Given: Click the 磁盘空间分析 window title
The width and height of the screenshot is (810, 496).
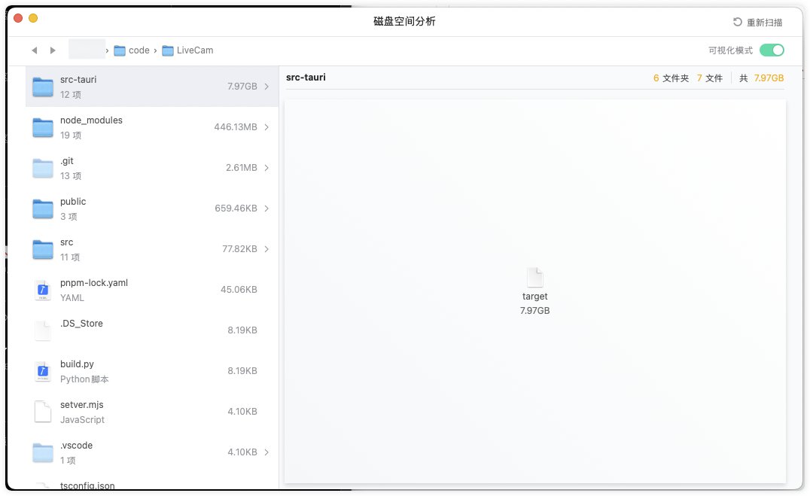Looking at the screenshot, I should click(404, 21).
